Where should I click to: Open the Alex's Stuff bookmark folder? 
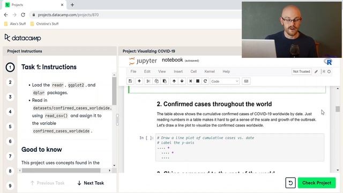(15, 24)
